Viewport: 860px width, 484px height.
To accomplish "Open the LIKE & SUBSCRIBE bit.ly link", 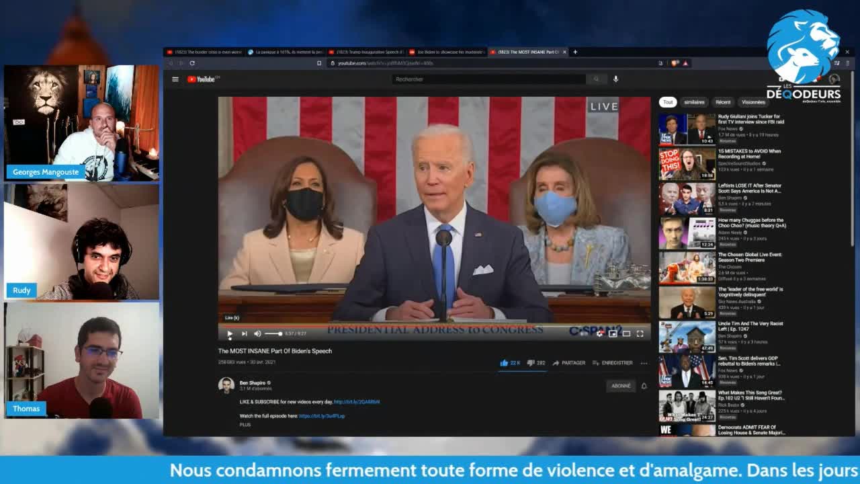I will [357, 402].
